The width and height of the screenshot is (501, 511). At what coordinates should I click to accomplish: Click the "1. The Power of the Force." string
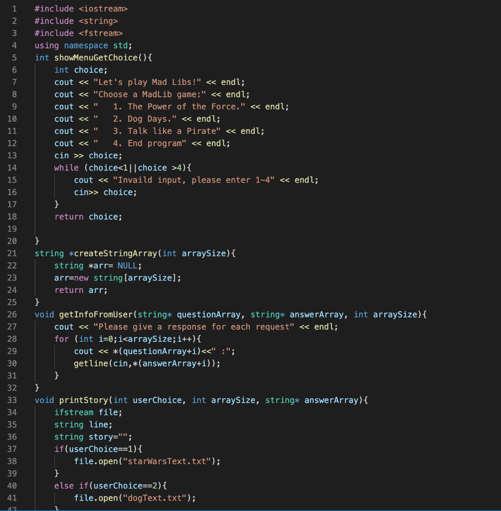pyautogui.click(x=169, y=107)
